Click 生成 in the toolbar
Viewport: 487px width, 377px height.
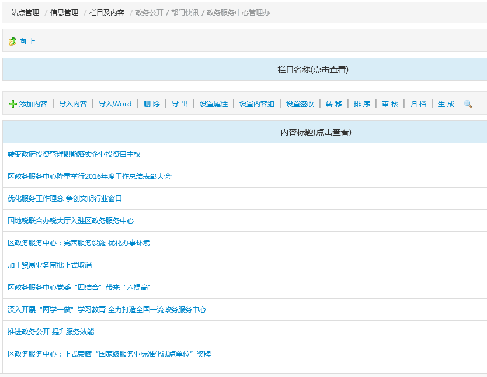coord(446,104)
